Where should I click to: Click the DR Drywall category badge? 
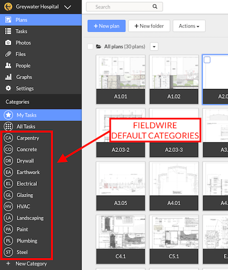[x=8, y=161]
